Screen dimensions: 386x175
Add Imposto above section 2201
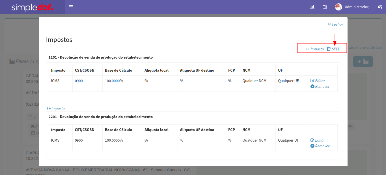click(x=56, y=108)
